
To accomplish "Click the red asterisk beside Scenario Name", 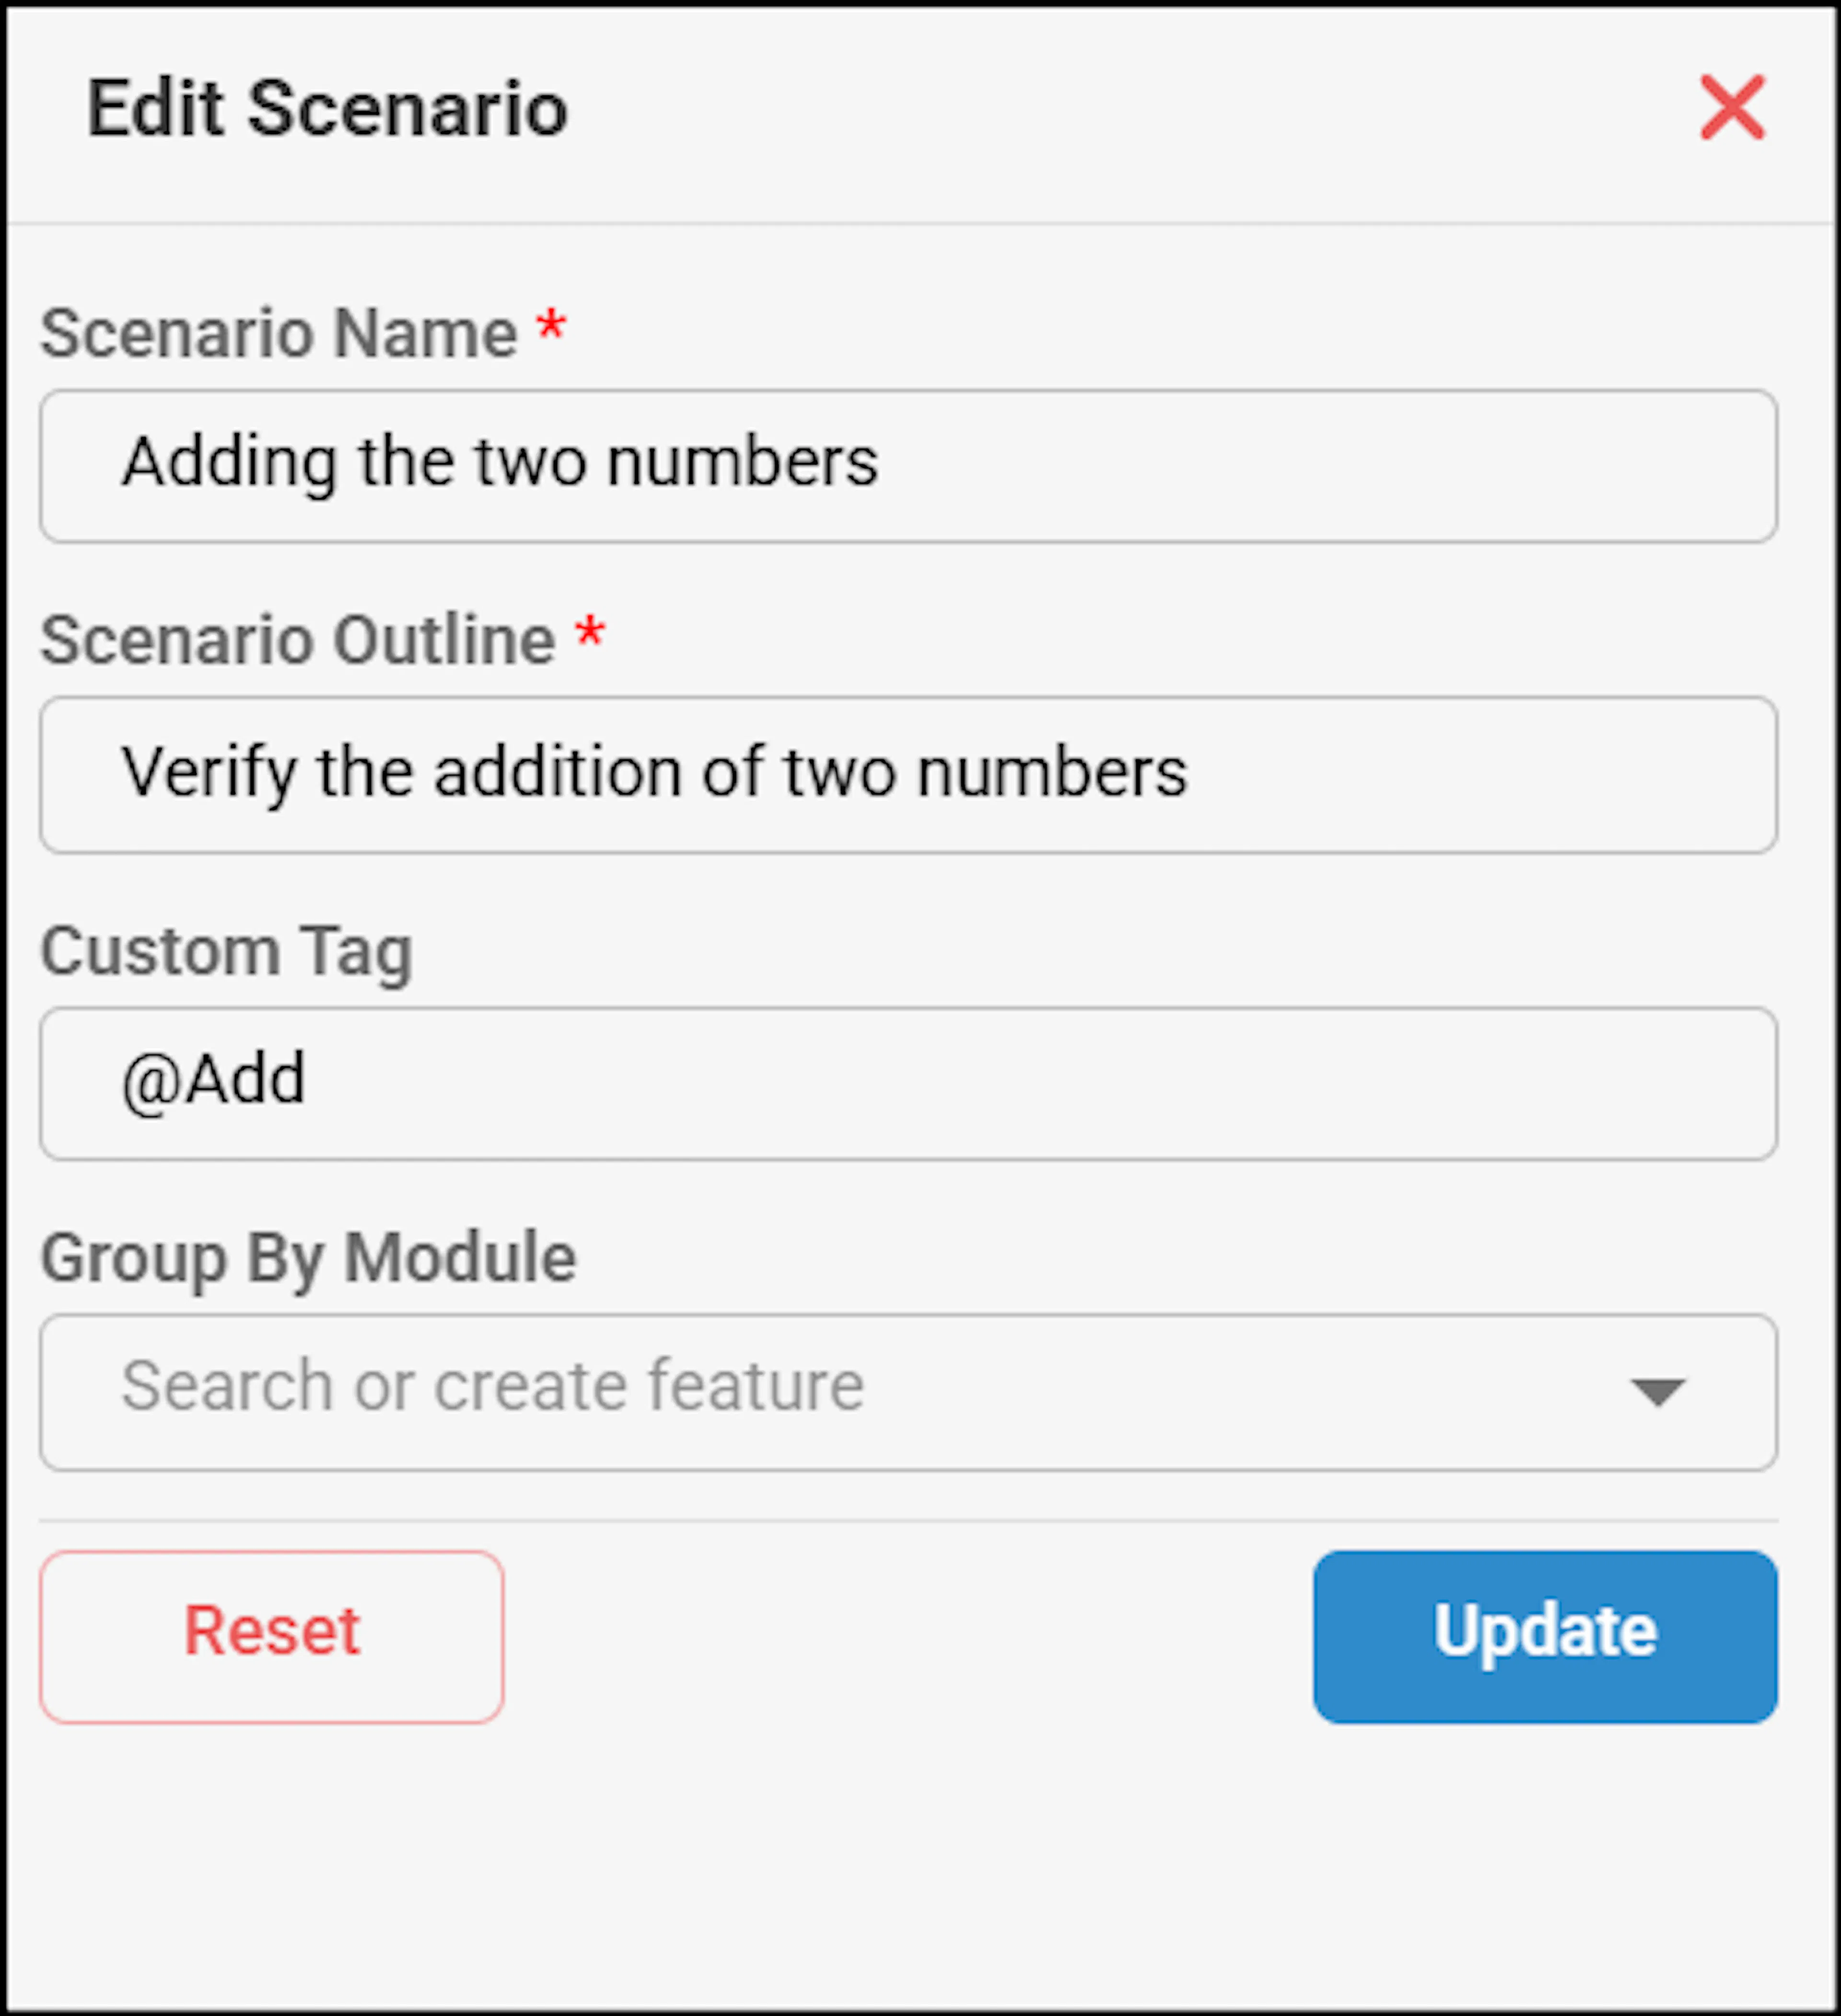I will (x=551, y=325).
